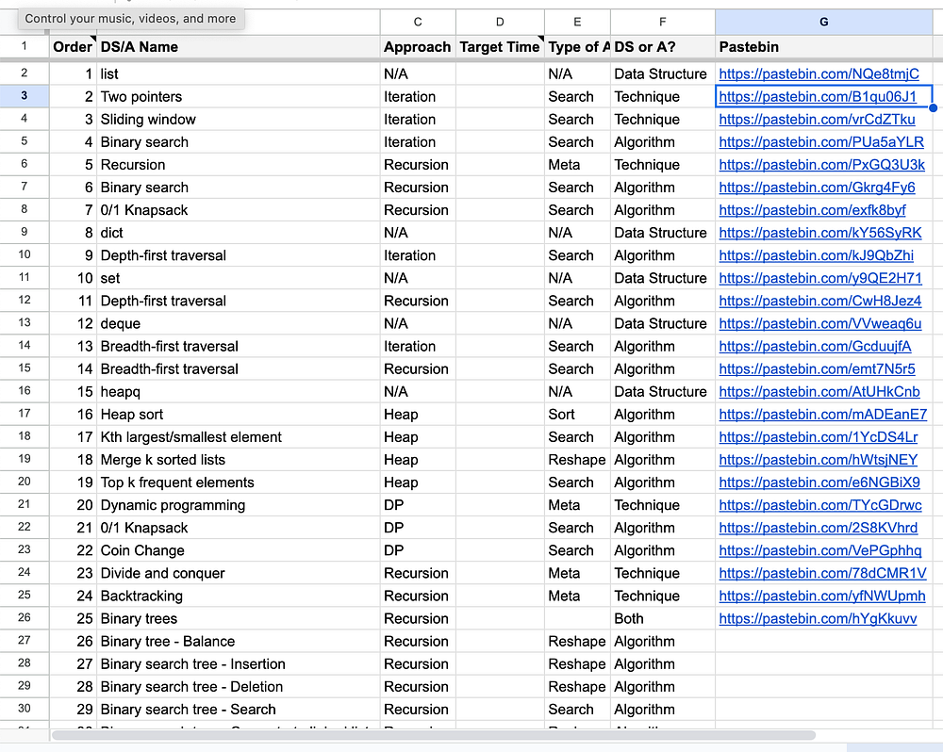Open the pastebin link for Dynamic programming
The width and height of the screenshot is (943, 752).
[820, 505]
